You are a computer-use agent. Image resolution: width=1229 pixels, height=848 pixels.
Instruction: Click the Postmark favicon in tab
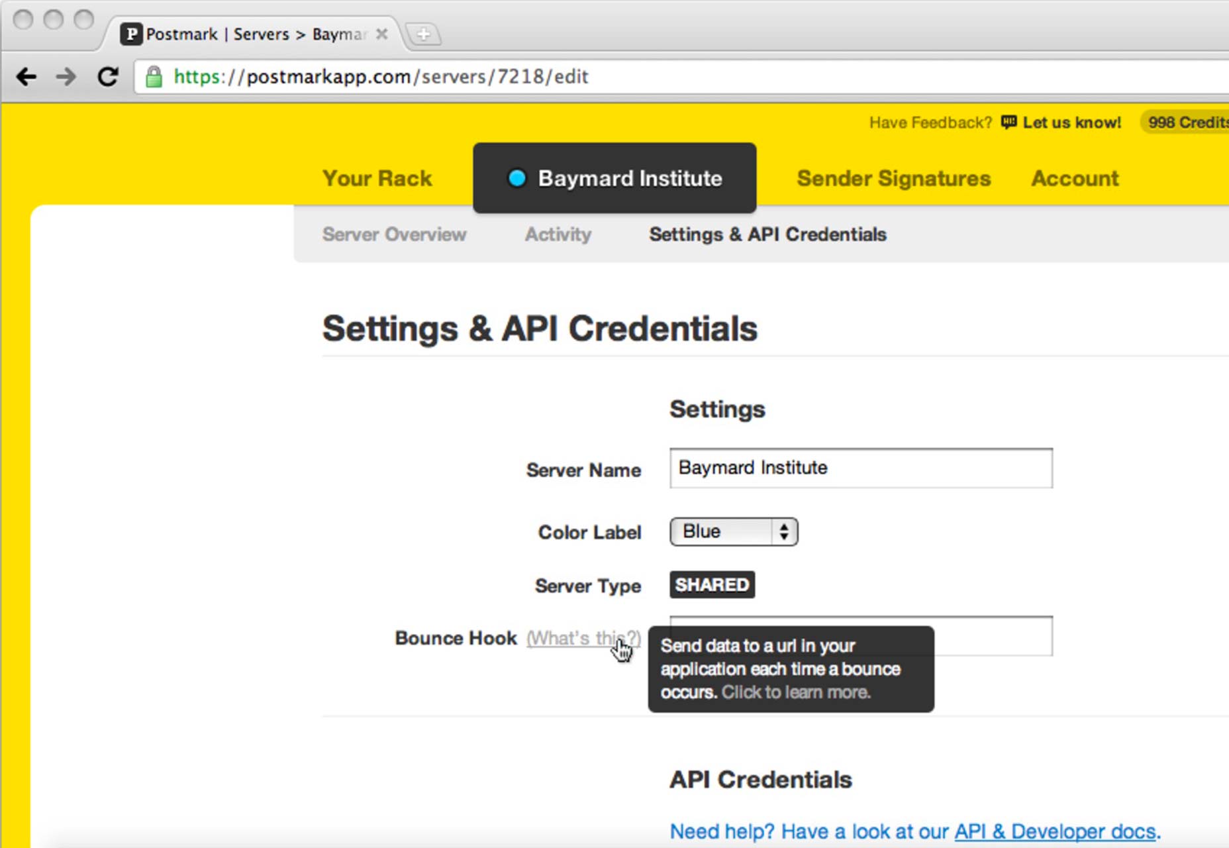pyautogui.click(x=131, y=34)
